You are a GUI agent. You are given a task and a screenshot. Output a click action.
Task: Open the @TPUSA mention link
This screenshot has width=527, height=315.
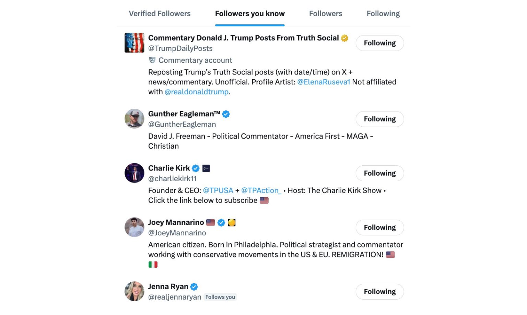tap(218, 190)
